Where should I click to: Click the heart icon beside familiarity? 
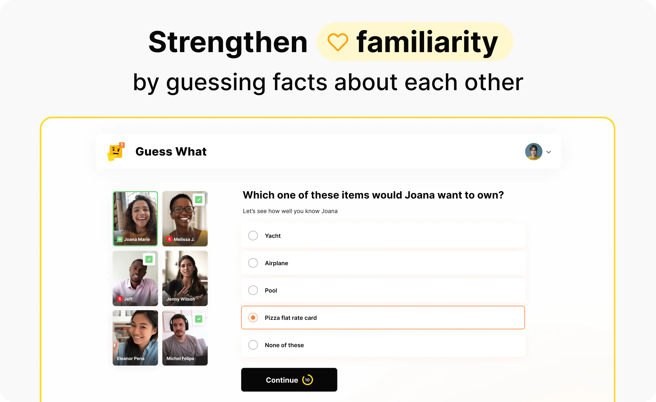(x=337, y=42)
